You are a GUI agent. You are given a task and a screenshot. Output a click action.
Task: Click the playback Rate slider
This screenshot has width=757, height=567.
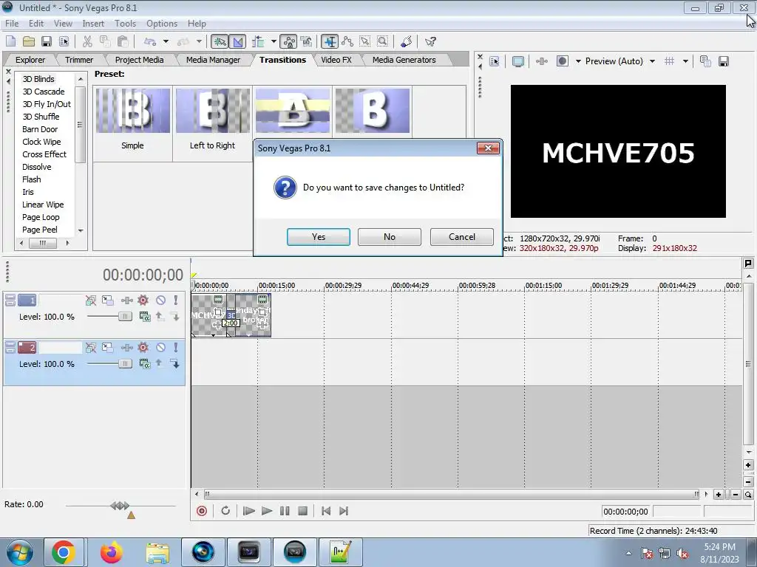120,506
